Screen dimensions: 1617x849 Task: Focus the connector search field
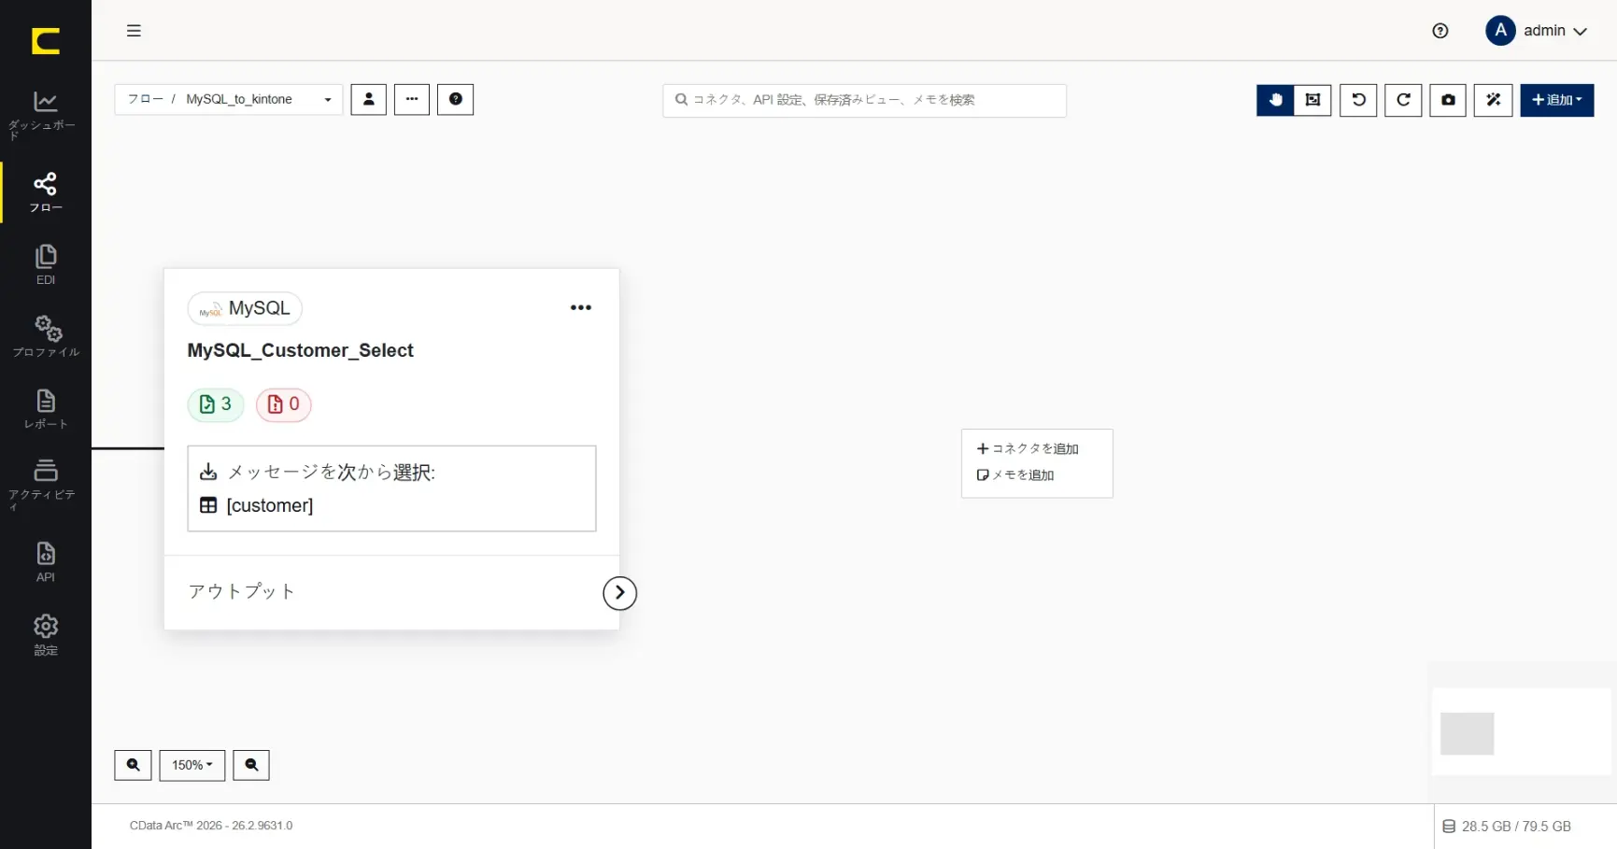coord(864,100)
